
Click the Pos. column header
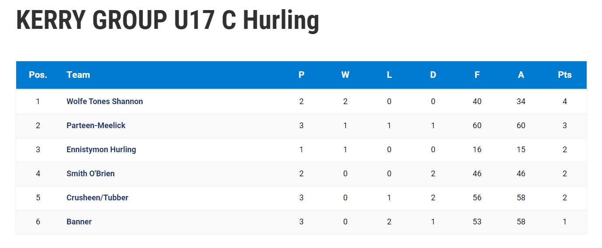(x=38, y=75)
